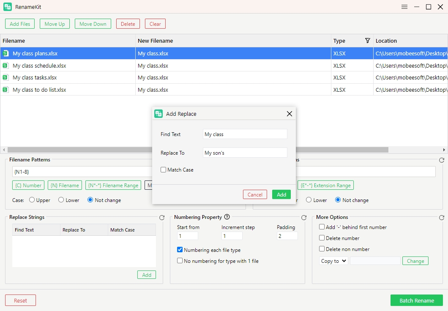Click the Numbering Property help icon
The image size is (448, 311).
pos(227,217)
